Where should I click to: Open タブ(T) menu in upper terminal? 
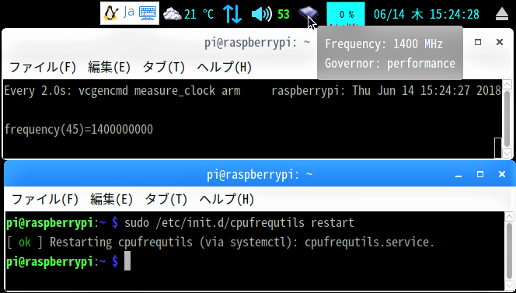point(164,67)
